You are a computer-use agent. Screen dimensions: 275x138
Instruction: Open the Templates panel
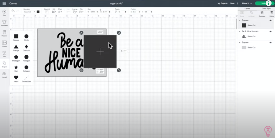4,23
